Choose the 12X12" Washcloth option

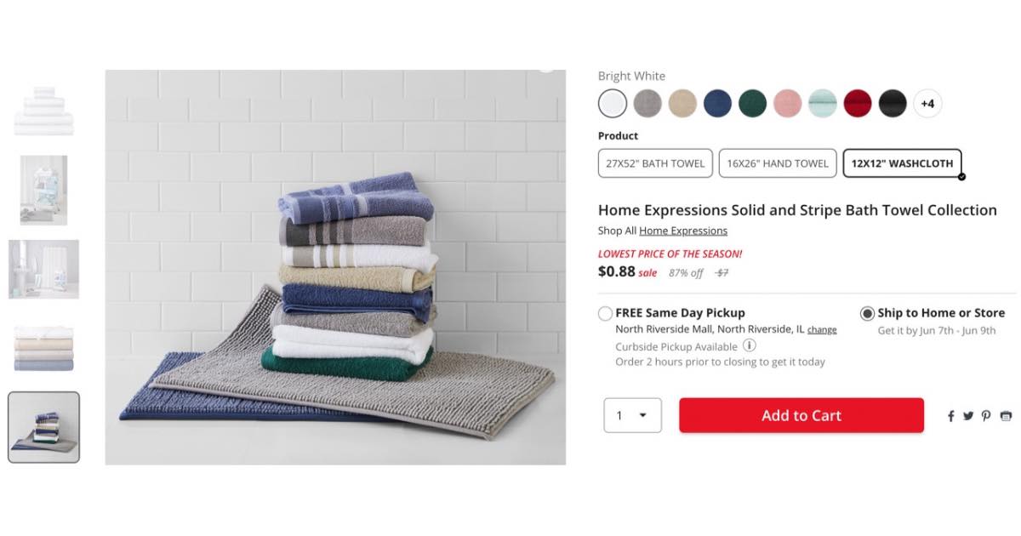(903, 163)
